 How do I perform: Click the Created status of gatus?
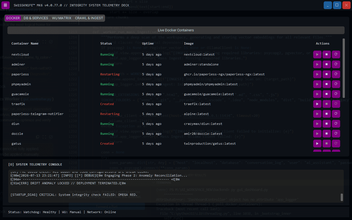point(107,144)
